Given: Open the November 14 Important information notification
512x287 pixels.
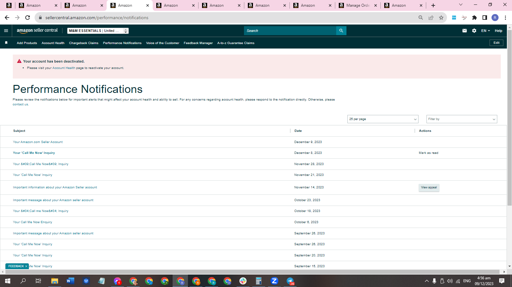Looking at the screenshot, I should point(55,187).
